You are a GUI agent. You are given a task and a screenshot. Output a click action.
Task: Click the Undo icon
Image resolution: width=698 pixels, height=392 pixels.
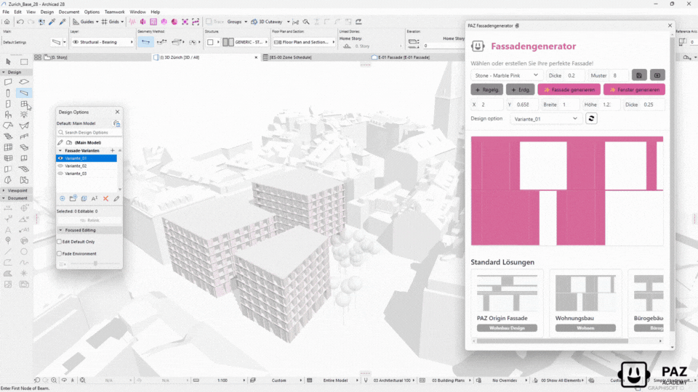click(x=20, y=22)
